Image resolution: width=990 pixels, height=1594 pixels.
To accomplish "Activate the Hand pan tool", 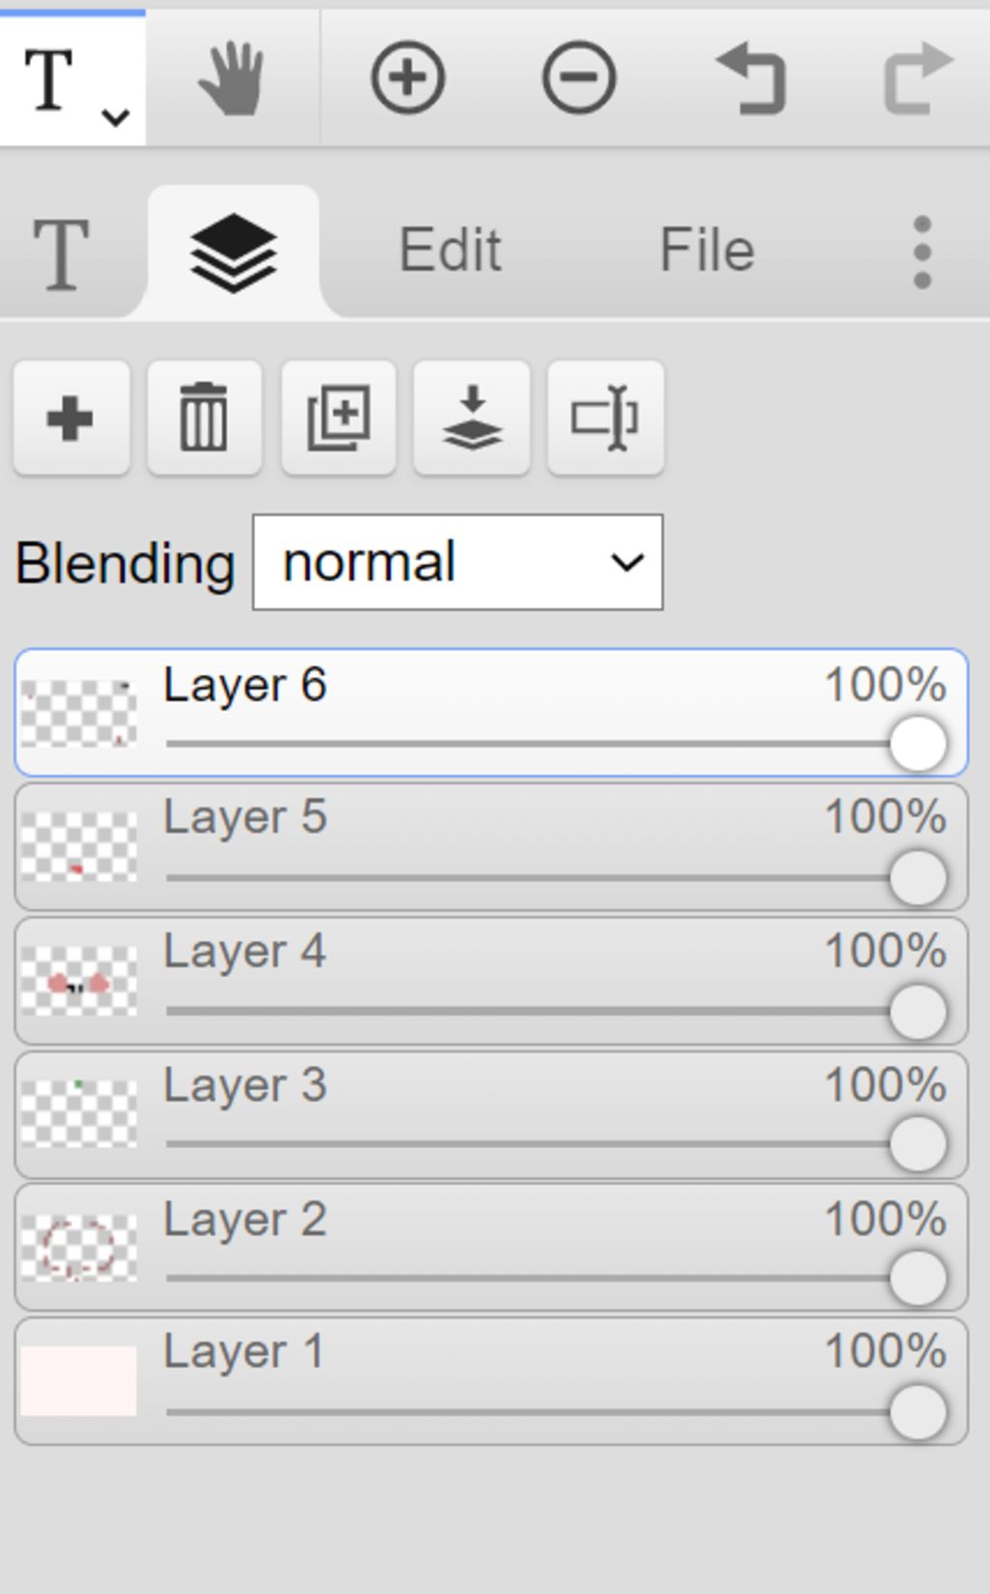I will [232, 78].
